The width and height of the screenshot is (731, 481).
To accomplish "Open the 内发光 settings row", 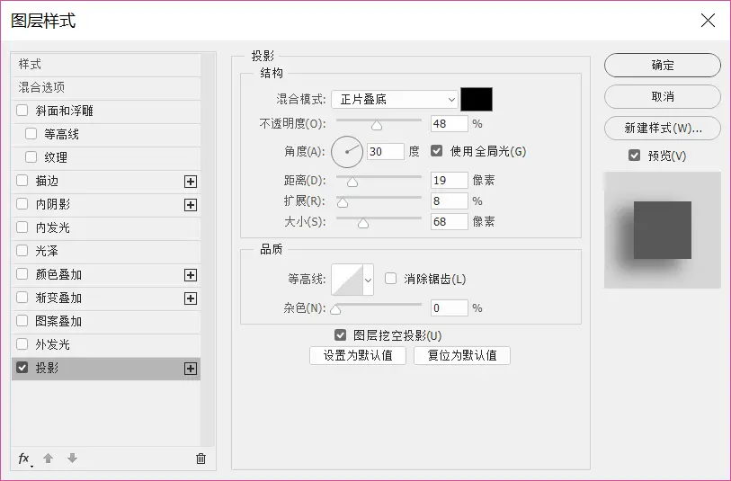I will pos(106,227).
